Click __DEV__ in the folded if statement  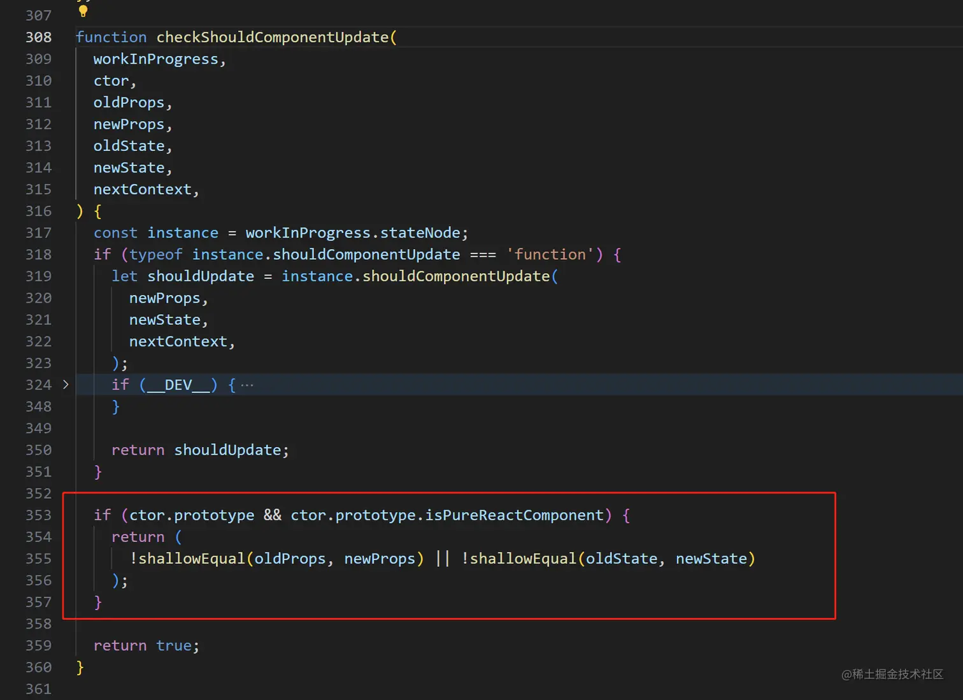pos(178,385)
